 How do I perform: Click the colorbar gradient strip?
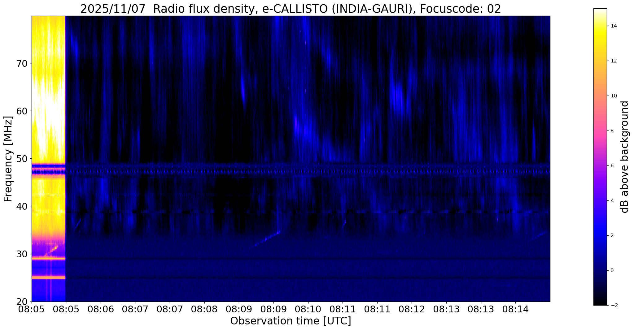click(600, 157)
